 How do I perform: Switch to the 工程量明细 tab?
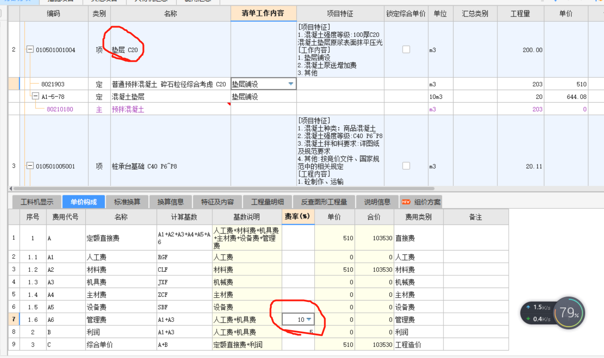(x=267, y=202)
